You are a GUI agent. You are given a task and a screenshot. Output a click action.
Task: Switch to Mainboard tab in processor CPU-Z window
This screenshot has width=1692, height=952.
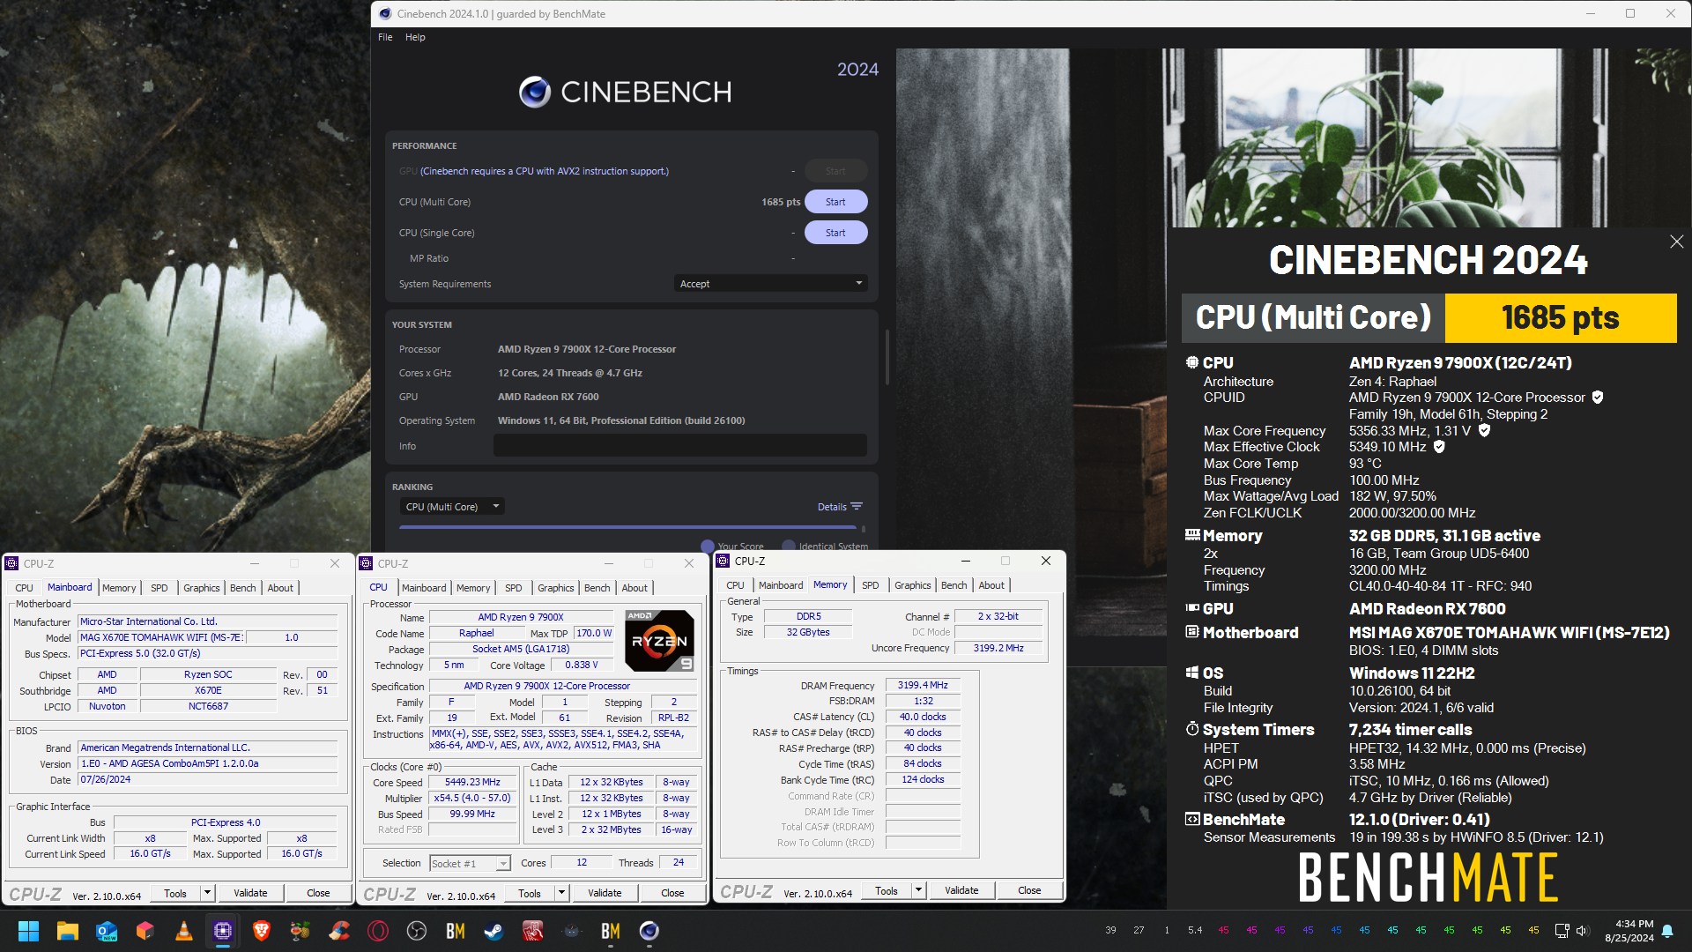[424, 588]
